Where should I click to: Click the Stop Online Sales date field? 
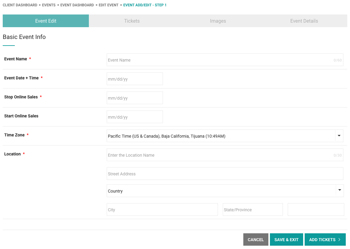click(134, 98)
